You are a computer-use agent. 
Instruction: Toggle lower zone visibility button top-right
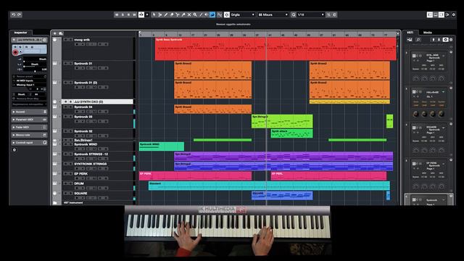(436, 14)
